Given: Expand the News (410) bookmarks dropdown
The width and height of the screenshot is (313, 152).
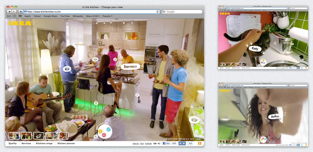Looking at the screenshot, I should tap(93, 16).
